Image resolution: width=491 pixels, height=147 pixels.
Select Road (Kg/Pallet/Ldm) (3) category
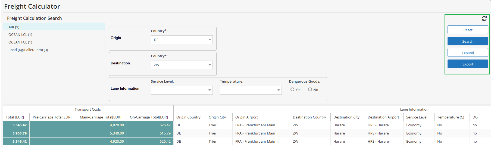pyautogui.click(x=54, y=50)
